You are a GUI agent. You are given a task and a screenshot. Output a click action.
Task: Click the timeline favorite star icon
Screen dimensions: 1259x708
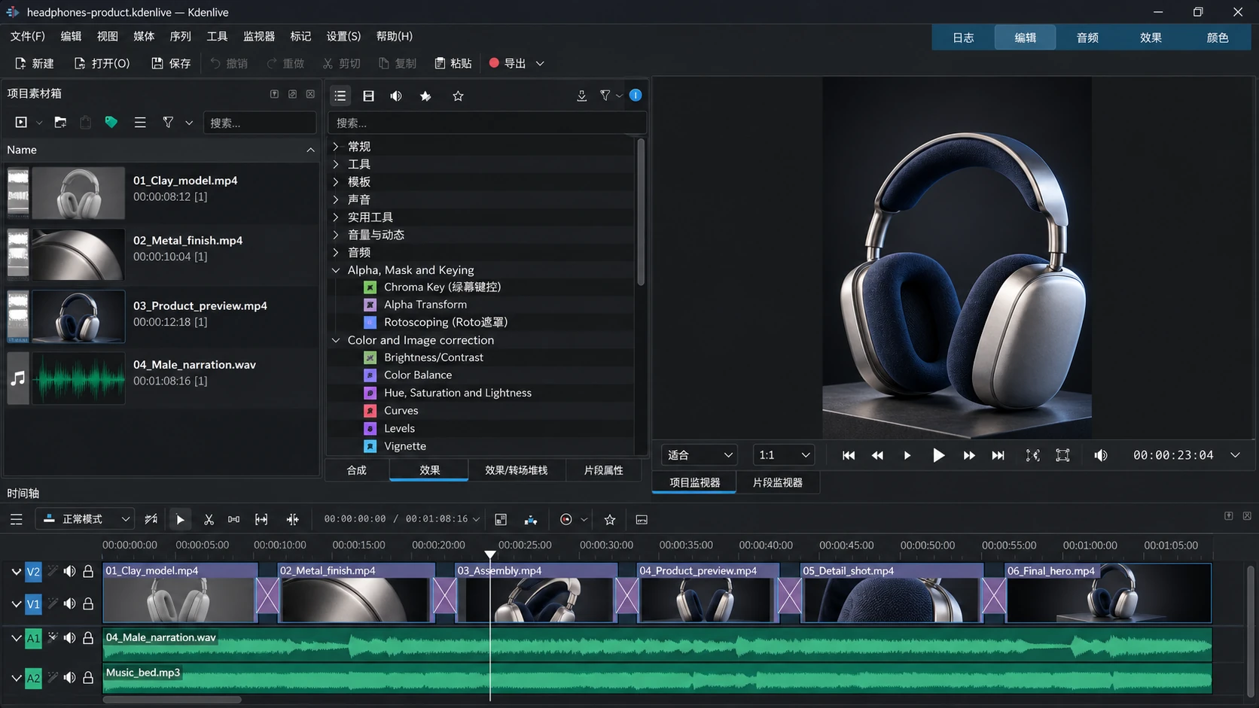(610, 519)
